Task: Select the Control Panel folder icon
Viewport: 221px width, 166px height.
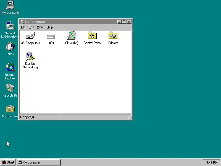Action: (x=92, y=35)
